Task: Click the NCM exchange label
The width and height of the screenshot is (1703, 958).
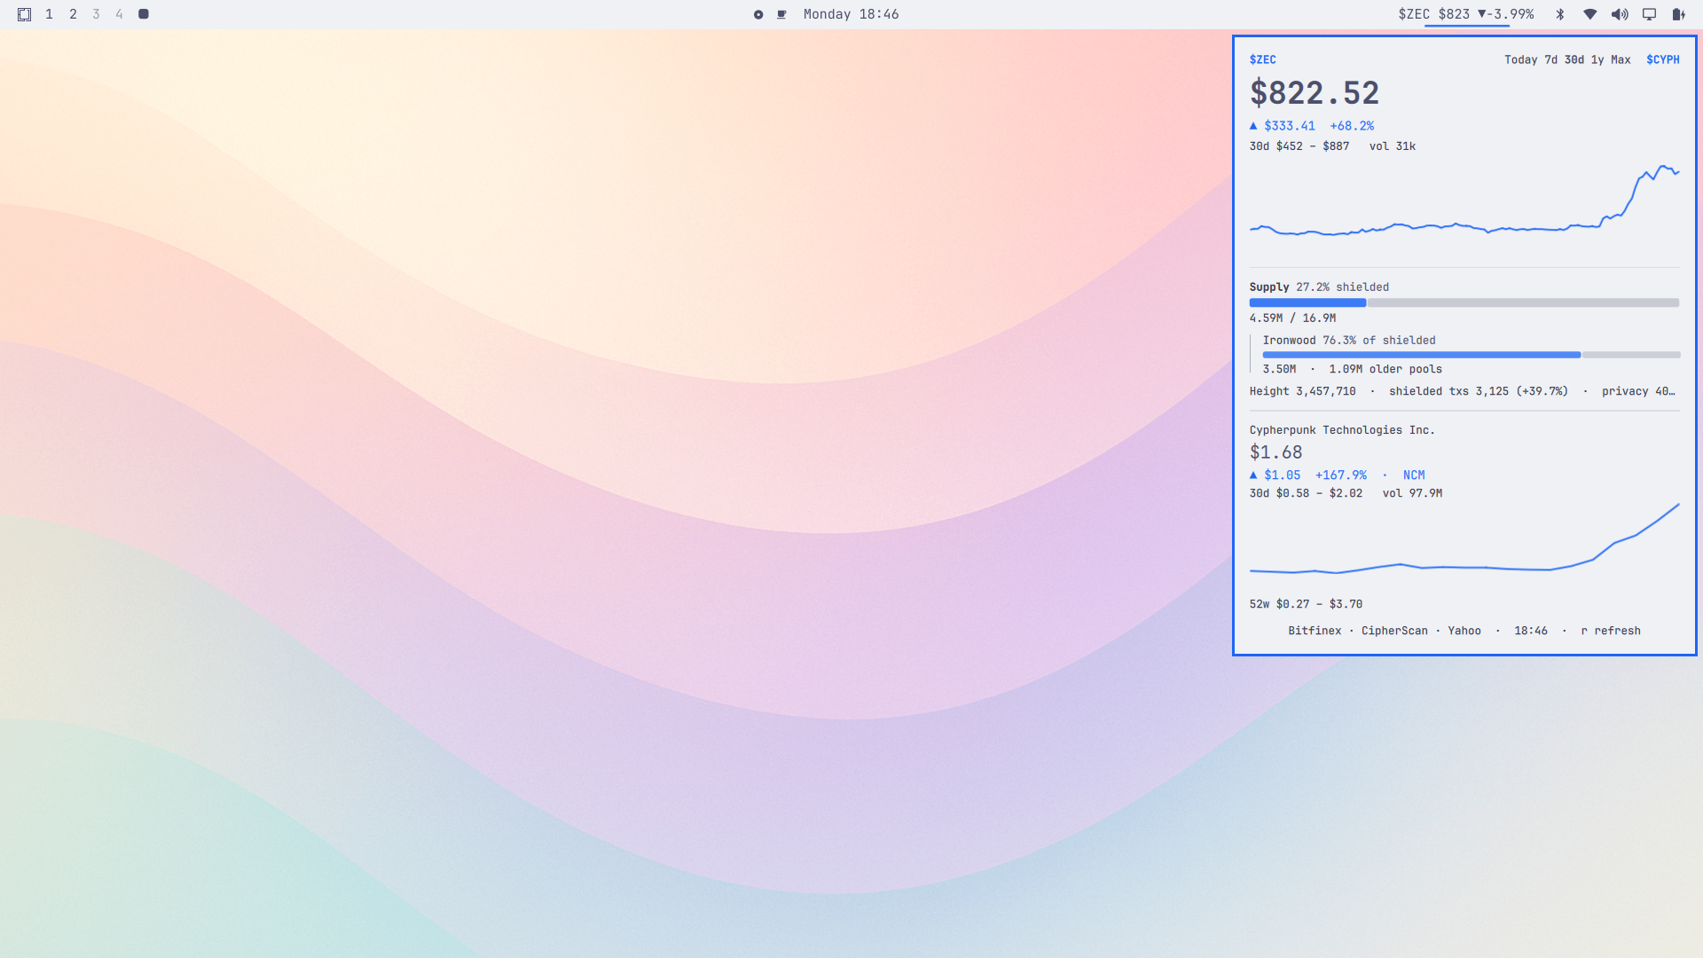Action: (x=1414, y=475)
